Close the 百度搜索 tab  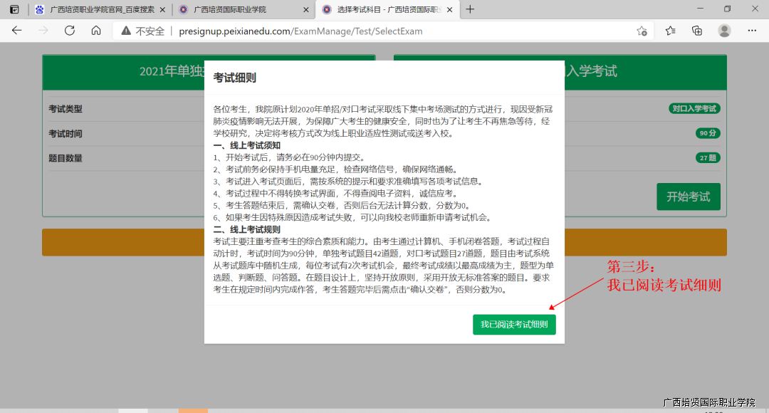point(162,9)
